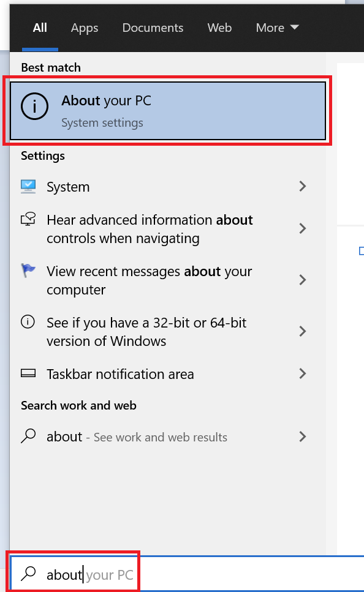Expand the Taskbar notification area chevron
364x592 pixels.
pyautogui.click(x=302, y=373)
